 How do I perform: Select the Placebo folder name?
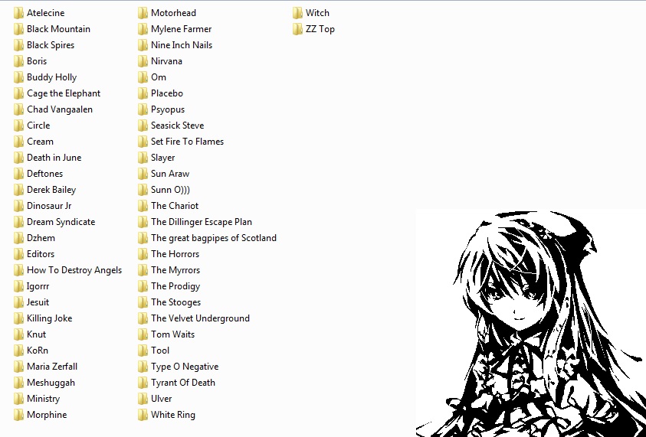click(167, 93)
